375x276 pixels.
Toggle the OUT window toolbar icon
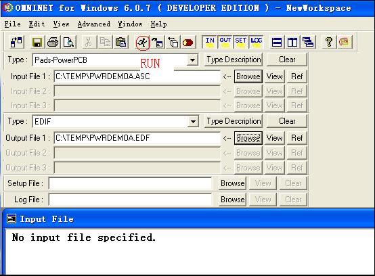[225, 42]
